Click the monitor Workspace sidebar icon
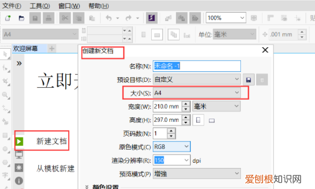This screenshot has height=189, width=315. [x=19, y=154]
